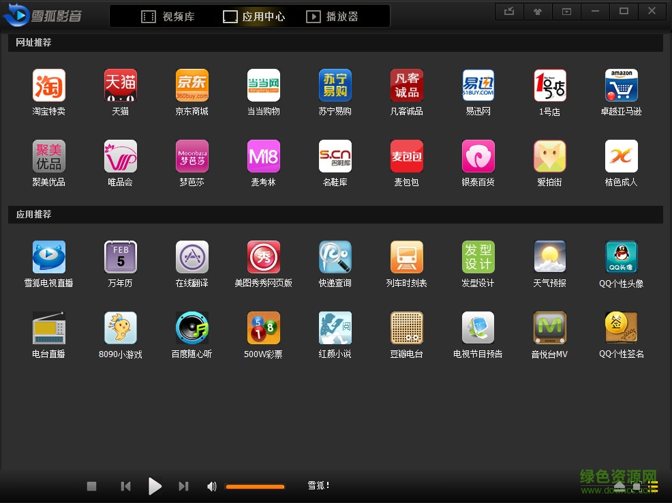
Task: Open the 唯品会 VIP icon
Action: [121, 157]
